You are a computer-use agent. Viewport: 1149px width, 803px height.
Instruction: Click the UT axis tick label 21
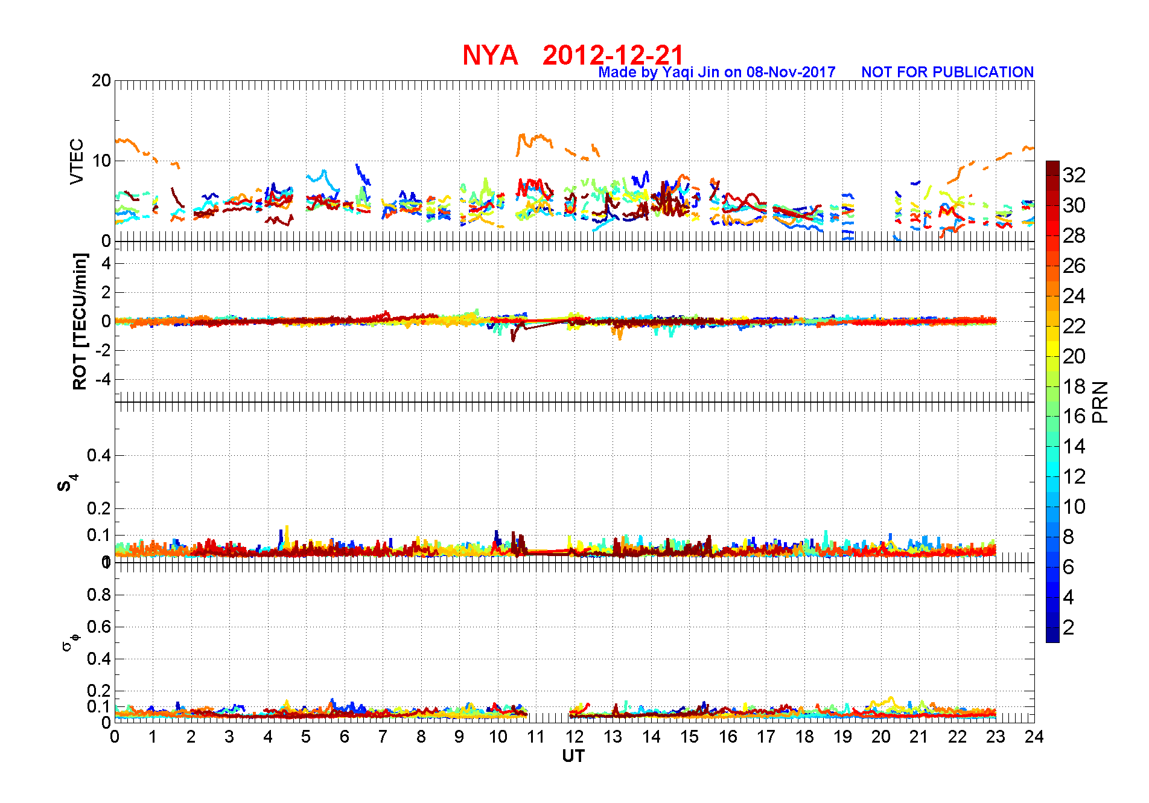919,737
